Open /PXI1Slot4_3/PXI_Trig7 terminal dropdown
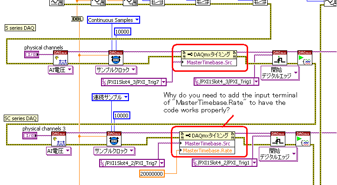The image size is (337, 185). (x=163, y=82)
